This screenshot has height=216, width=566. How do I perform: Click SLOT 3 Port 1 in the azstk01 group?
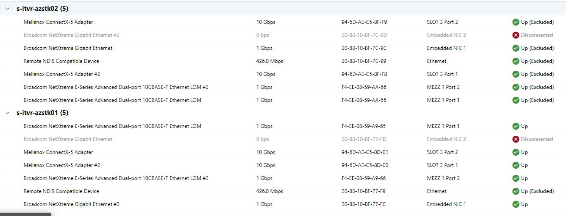click(442, 165)
